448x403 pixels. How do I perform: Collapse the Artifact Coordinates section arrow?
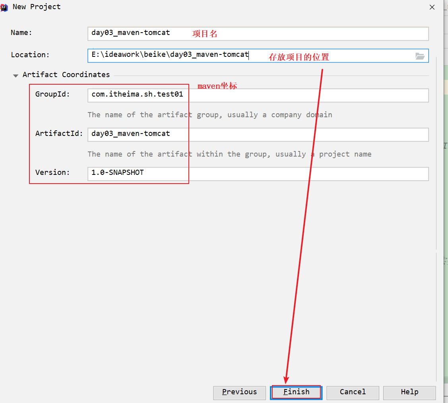[x=16, y=75]
